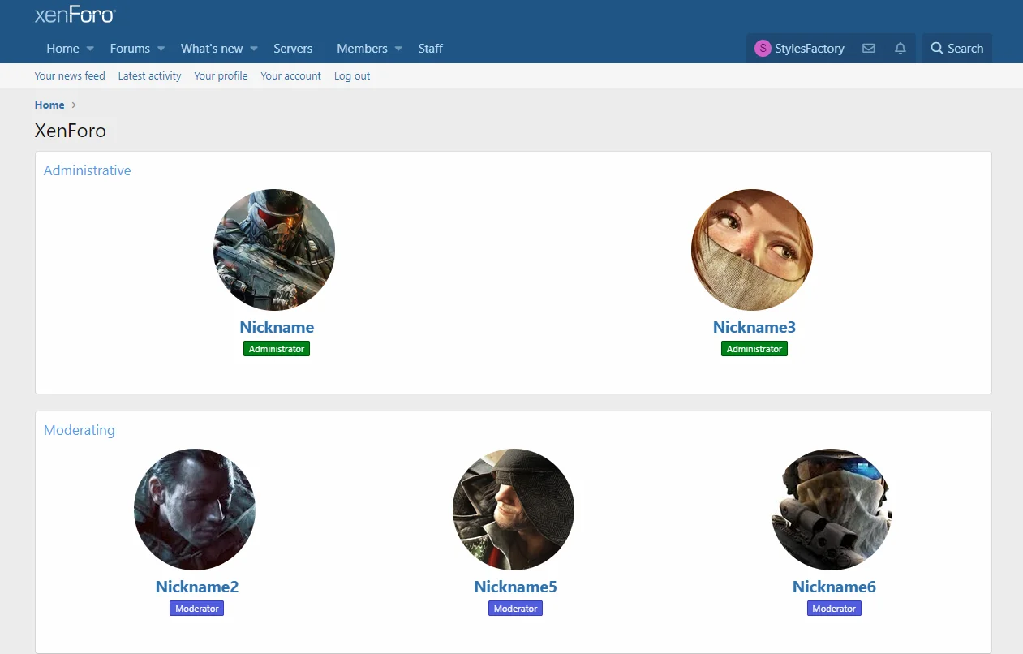Click the StylesFactory user avatar icon
1023x654 pixels.
(x=762, y=49)
